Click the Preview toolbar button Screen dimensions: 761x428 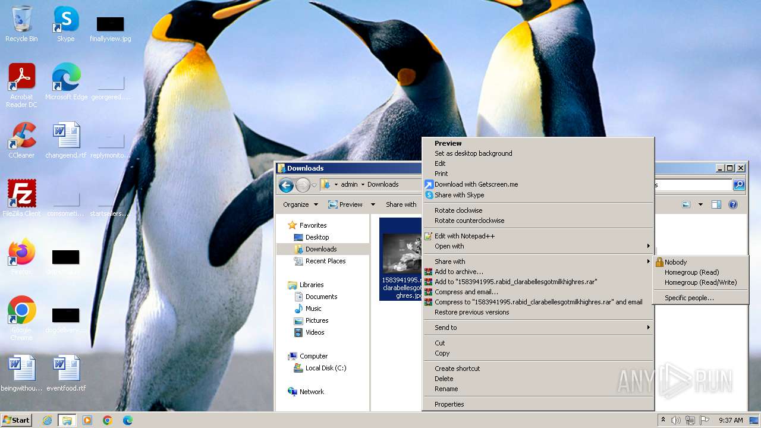pos(345,204)
